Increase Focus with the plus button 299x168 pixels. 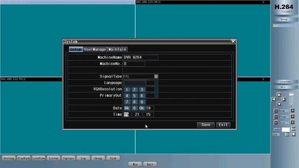[x=292, y=116]
